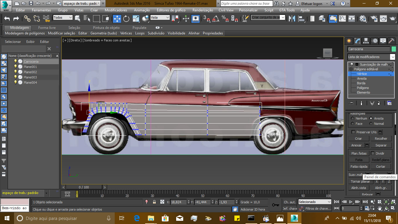Select the Select and Move tool
Screen dimensions: 398x224
117,19
